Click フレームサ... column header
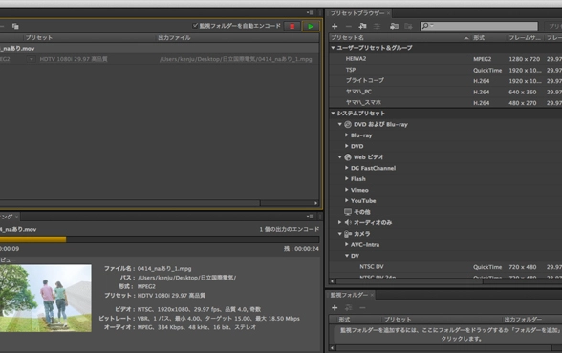 click(x=525, y=37)
